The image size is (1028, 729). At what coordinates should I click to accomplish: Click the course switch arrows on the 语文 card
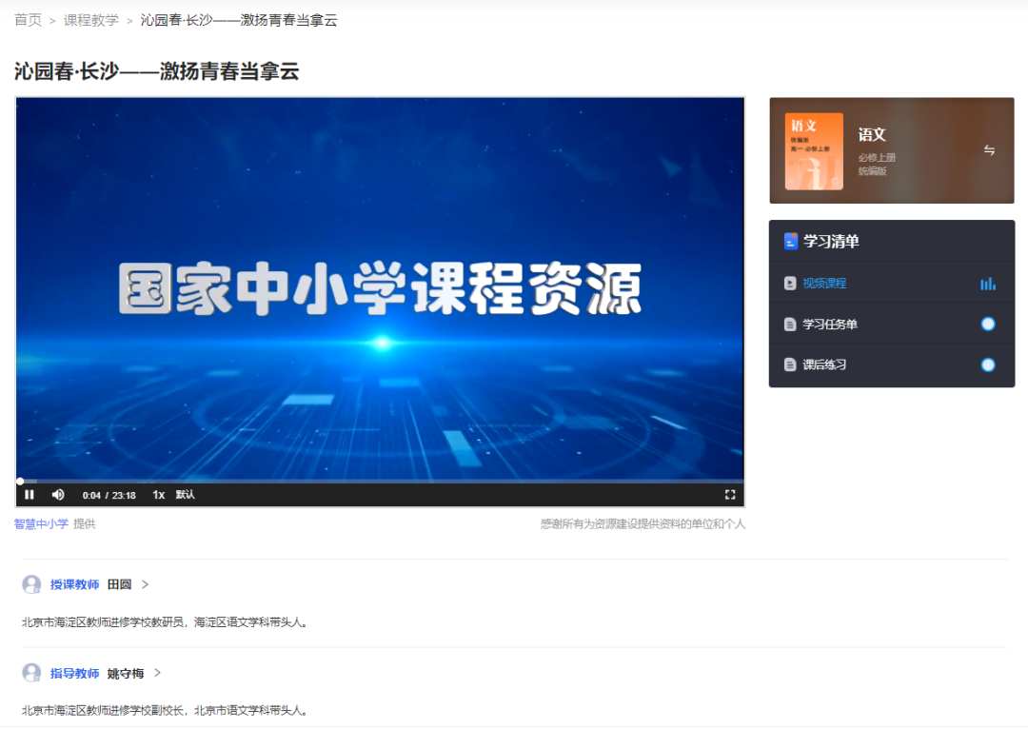coord(990,149)
